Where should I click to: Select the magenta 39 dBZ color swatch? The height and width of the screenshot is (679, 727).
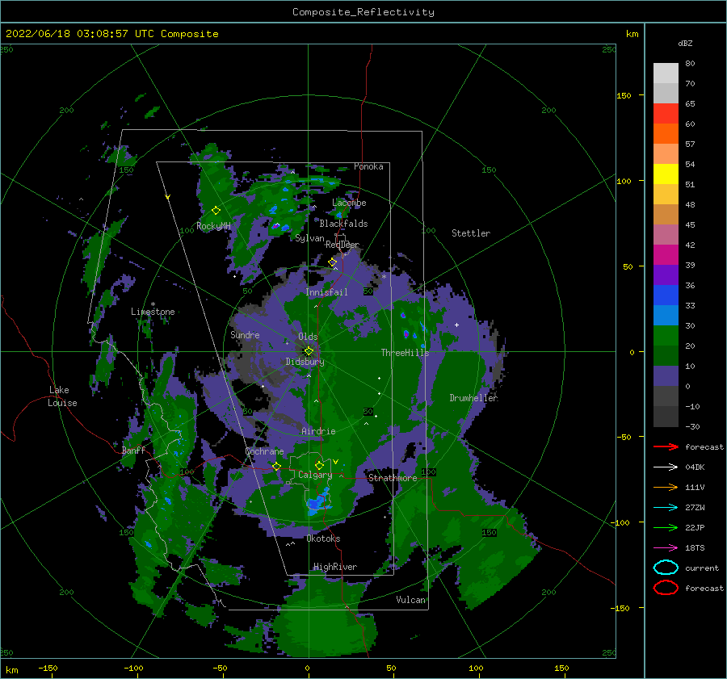pos(666,254)
